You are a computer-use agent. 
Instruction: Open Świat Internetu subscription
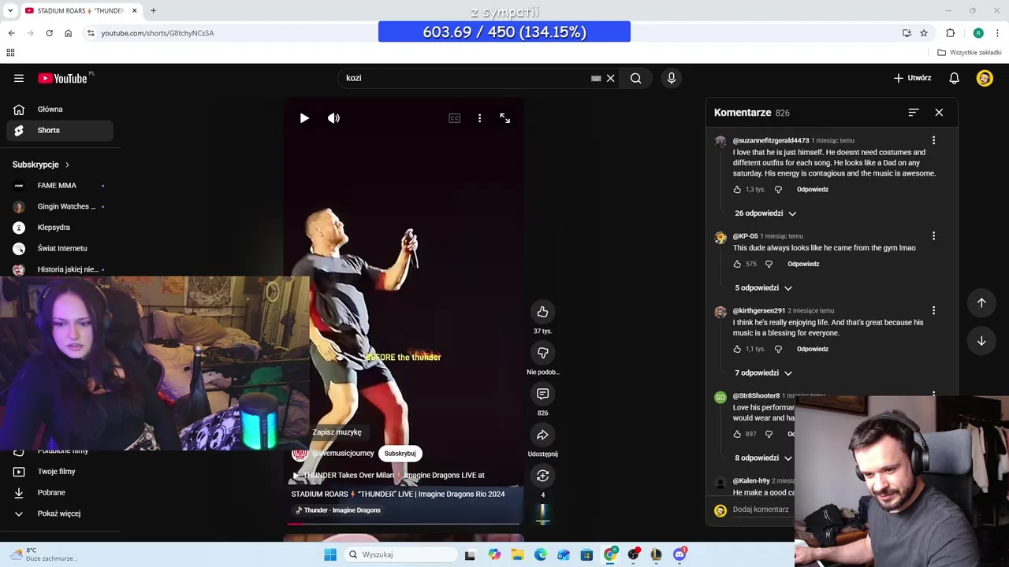pyautogui.click(x=60, y=248)
